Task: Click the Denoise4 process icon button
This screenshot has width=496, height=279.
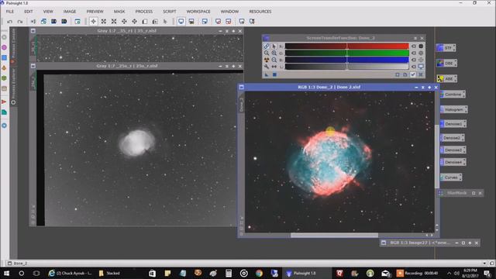Action: point(453,162)
